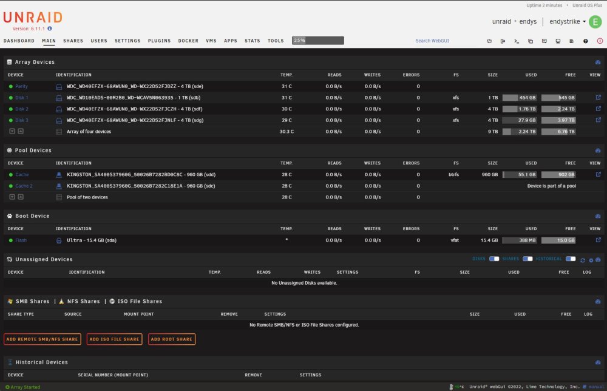Image resolution: width=607 pixels, height=391 pixels.
Task: Browse Disk 2 contents via view icon
Action: tap(598, 109)
